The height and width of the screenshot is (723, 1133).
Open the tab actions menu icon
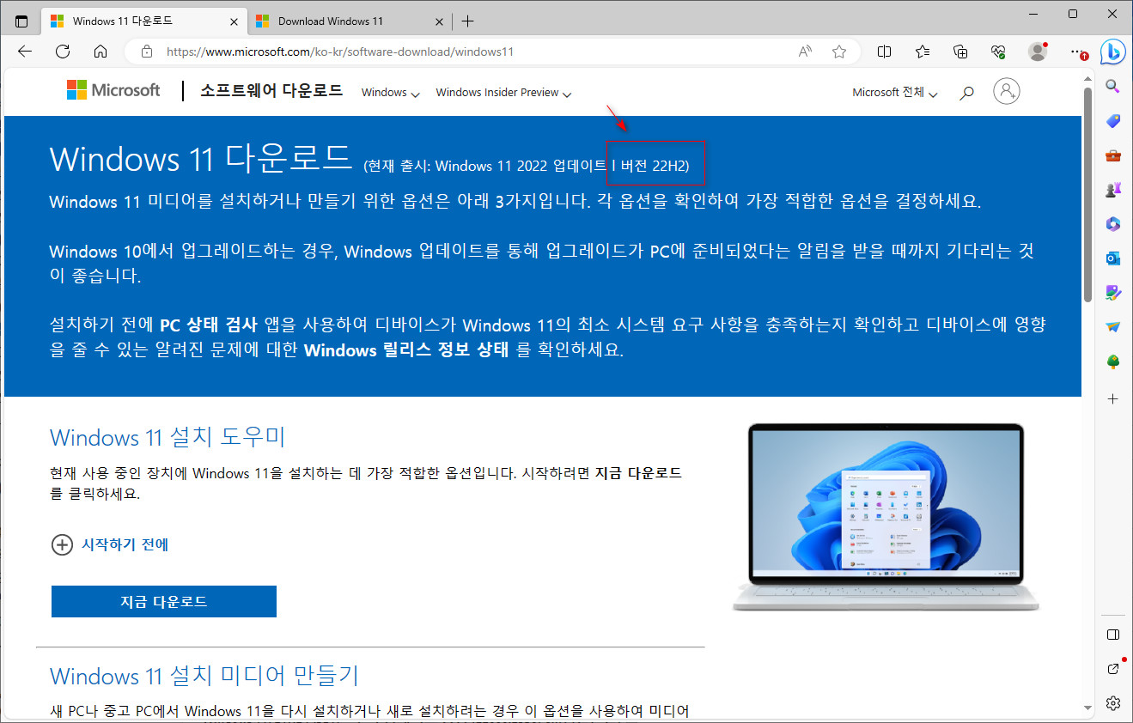tap(21, 21)
